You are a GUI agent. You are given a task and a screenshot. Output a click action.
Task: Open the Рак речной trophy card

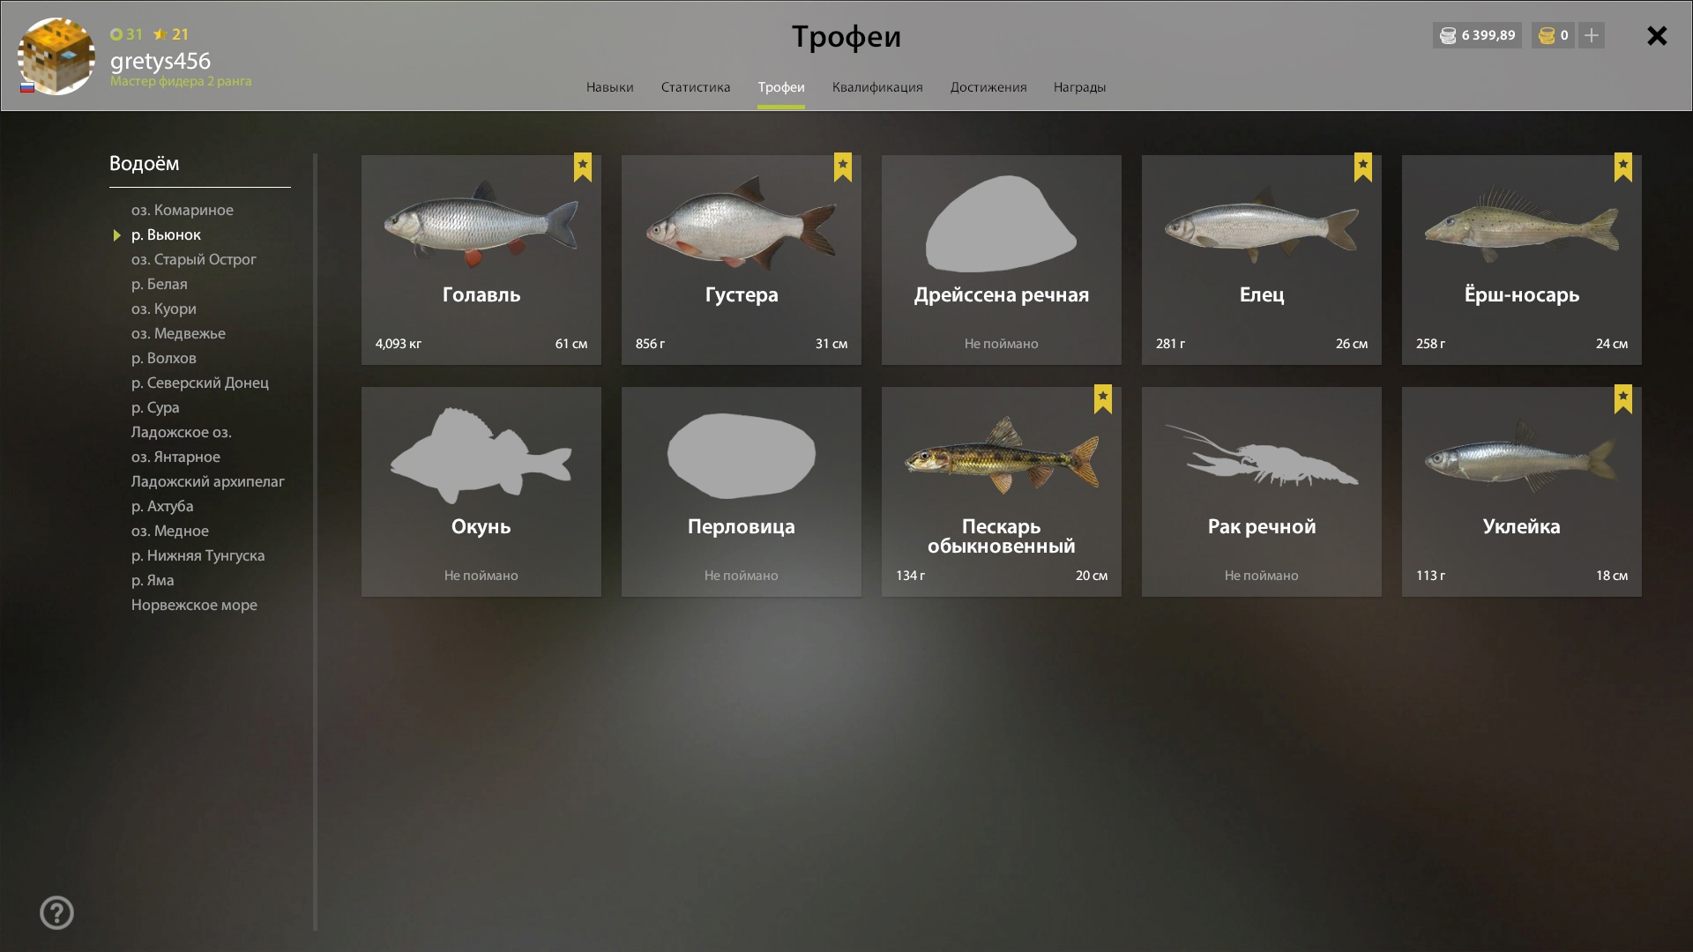coord(1262,492)
